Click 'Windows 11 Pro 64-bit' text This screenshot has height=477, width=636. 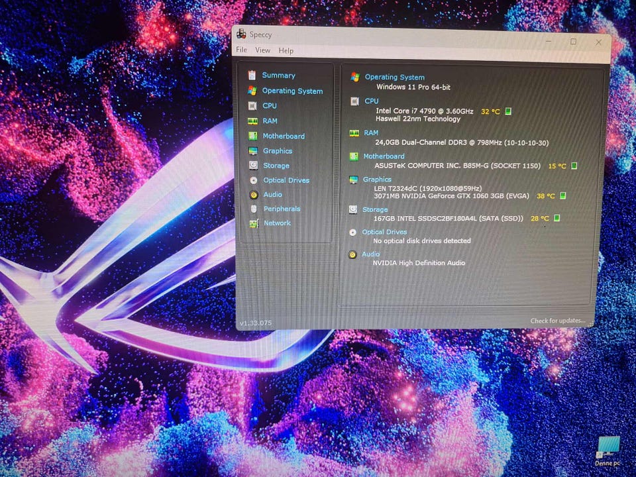click(413, 87)
